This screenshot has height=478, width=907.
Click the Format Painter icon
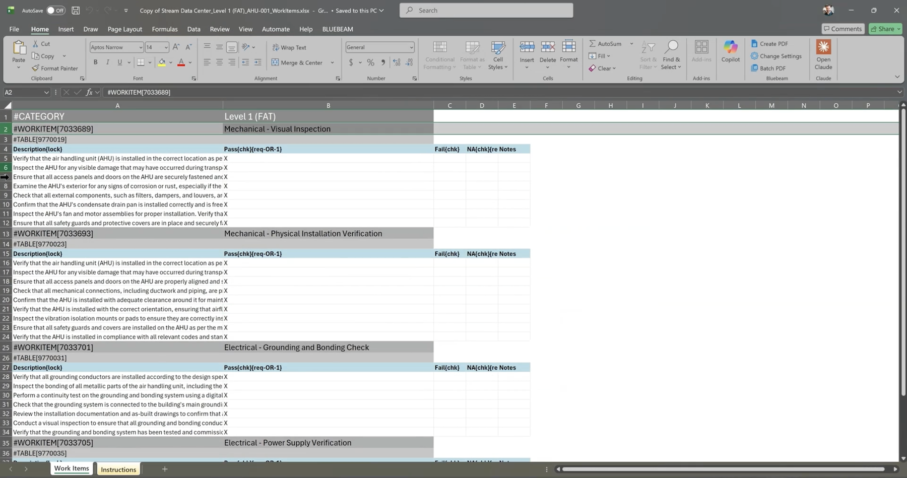(x=35, y=68)
